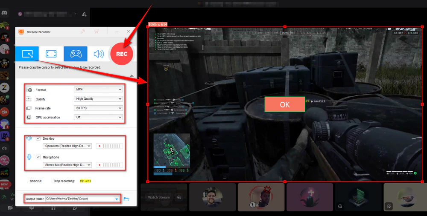Close the Screen Recorder window
Image resolution: width=427 pixels, height=216 pixels.
pos(129,32)
